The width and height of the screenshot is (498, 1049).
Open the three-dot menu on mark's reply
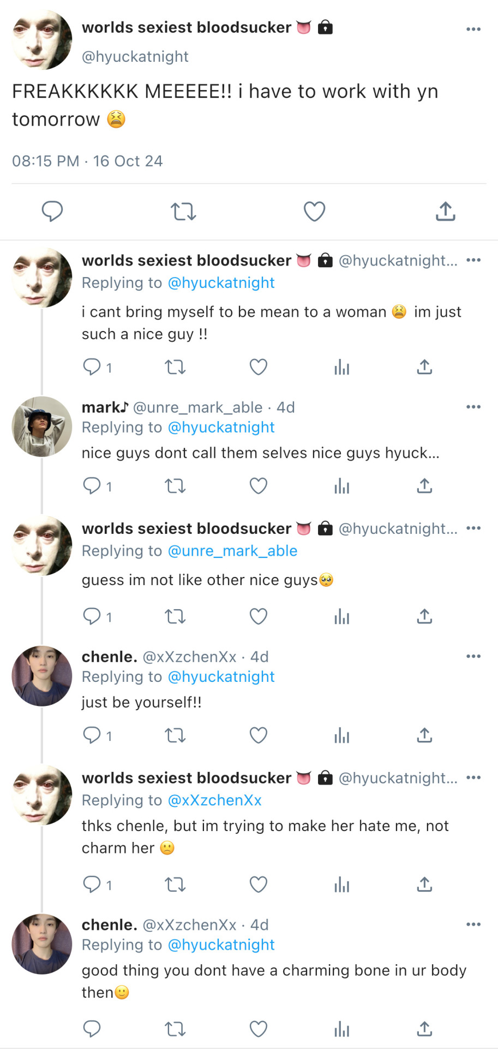point(473,407)
